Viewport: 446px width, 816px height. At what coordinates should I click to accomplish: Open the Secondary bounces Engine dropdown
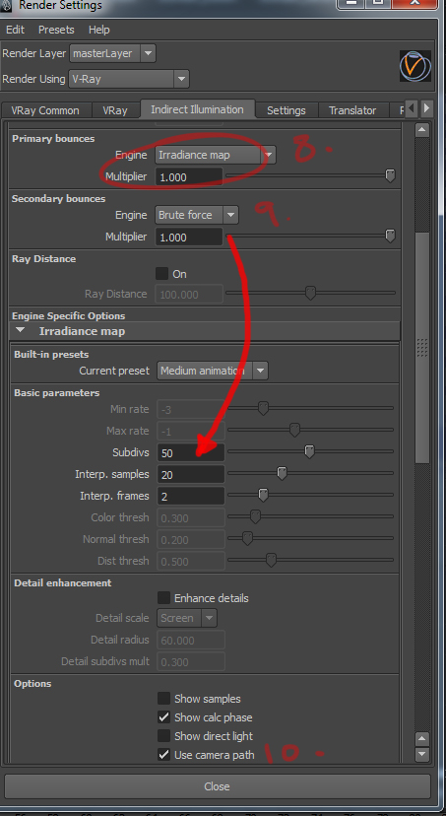point(197,215)
